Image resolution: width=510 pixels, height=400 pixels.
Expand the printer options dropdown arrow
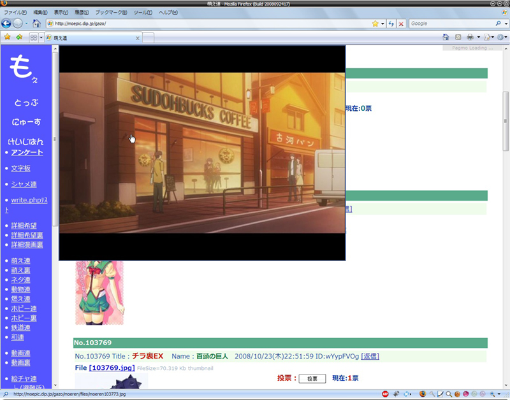pos(479,37)
